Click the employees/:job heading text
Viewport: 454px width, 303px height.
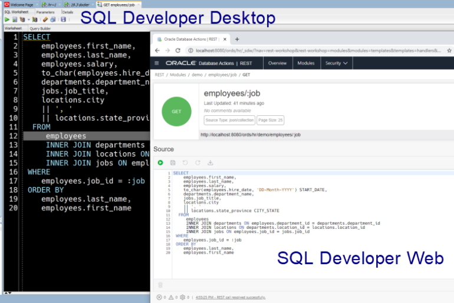[x=232, y=94]
